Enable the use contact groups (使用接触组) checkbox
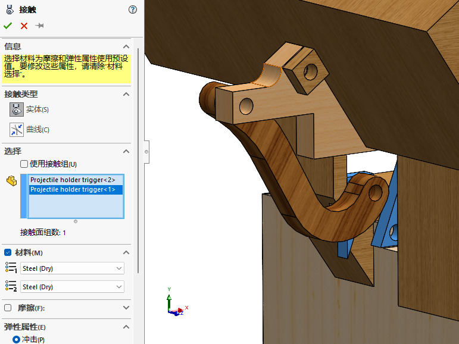Screen dimensions: 459x344 (24, 164)
